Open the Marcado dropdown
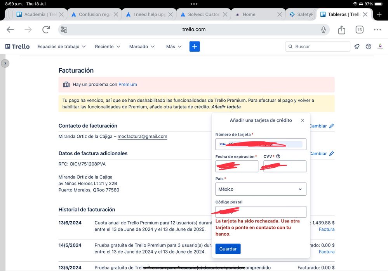The width and height of the screenshot is (388, 271). point(142,47)
